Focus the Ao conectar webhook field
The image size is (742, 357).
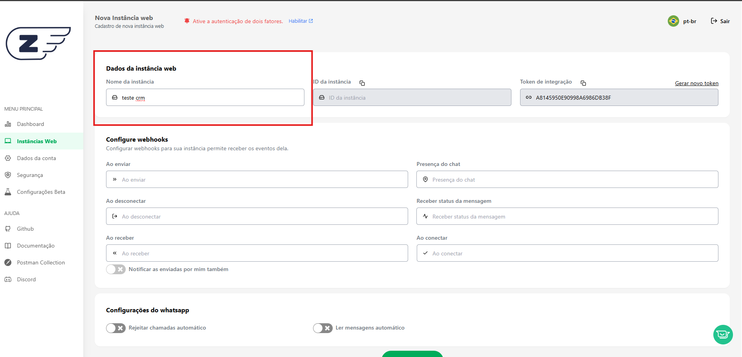coord(567,253)
